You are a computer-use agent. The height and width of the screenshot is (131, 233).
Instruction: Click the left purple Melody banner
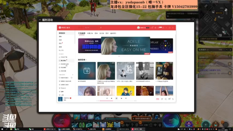coord(90,46)
